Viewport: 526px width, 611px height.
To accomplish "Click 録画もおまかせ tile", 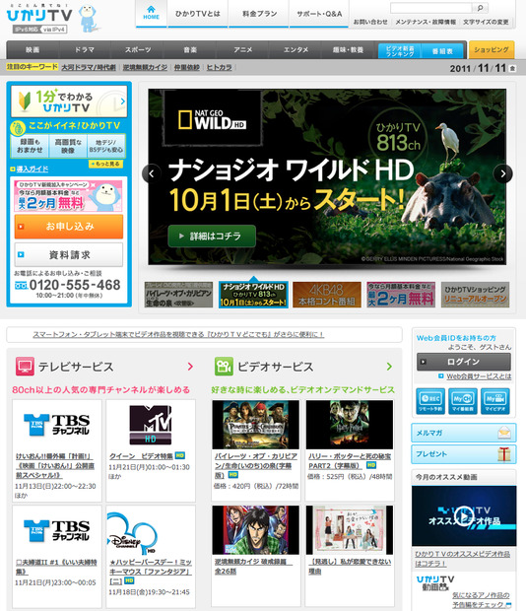I will pos(30,146).
